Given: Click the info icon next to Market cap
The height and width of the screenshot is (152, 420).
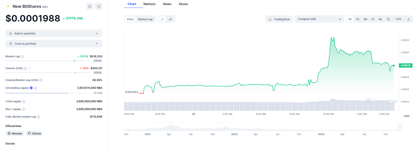Looking at the screenshot, I should [22, 57].
